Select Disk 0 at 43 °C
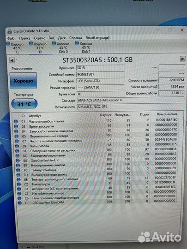187x249 pixels. click(61, 47)
